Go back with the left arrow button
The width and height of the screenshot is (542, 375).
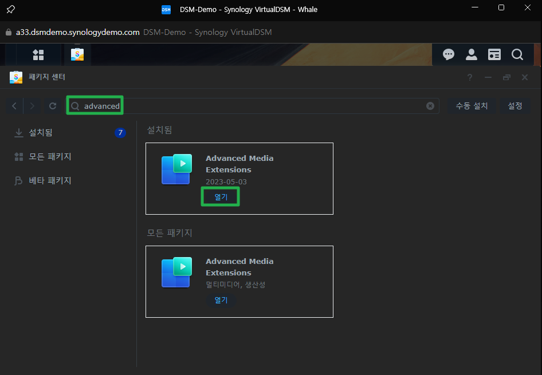[14, 106]
